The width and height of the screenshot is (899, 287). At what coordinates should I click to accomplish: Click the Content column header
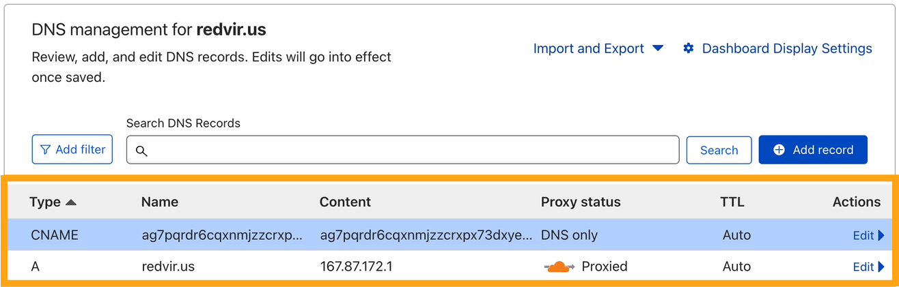(345, 202)
